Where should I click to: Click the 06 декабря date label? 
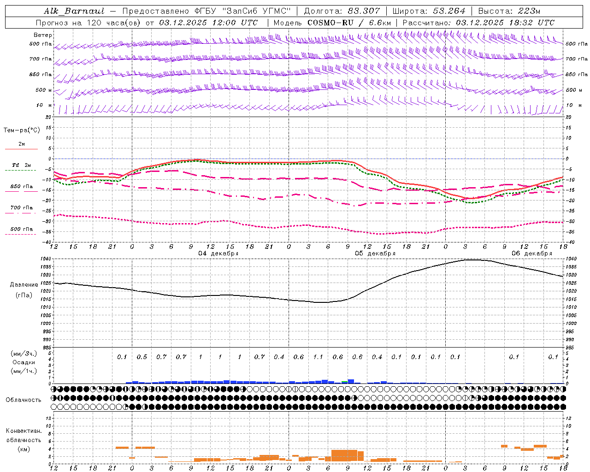[x=532, y=254]
